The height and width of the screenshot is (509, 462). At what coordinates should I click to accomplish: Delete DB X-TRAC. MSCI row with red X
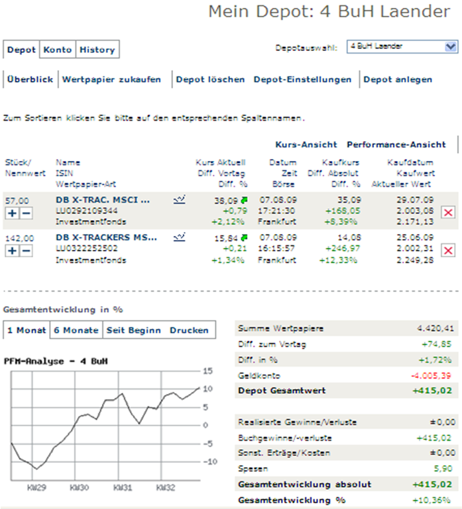pos(448,212)
